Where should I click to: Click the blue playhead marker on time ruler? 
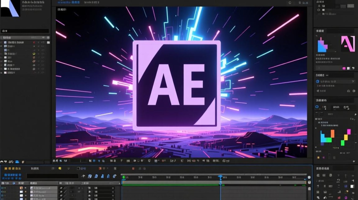point(220,177)
